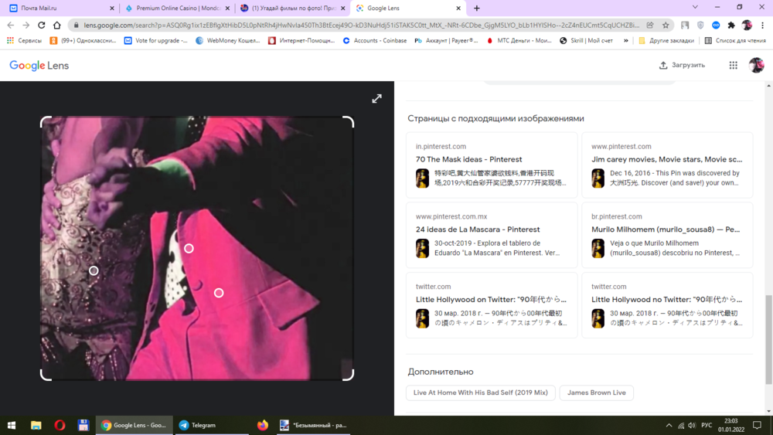
Task: Share this page from the address bar
Action: 650,25
